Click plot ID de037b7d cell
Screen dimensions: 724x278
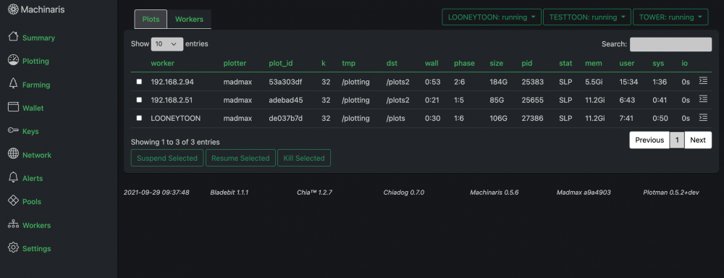coord(286,118)
